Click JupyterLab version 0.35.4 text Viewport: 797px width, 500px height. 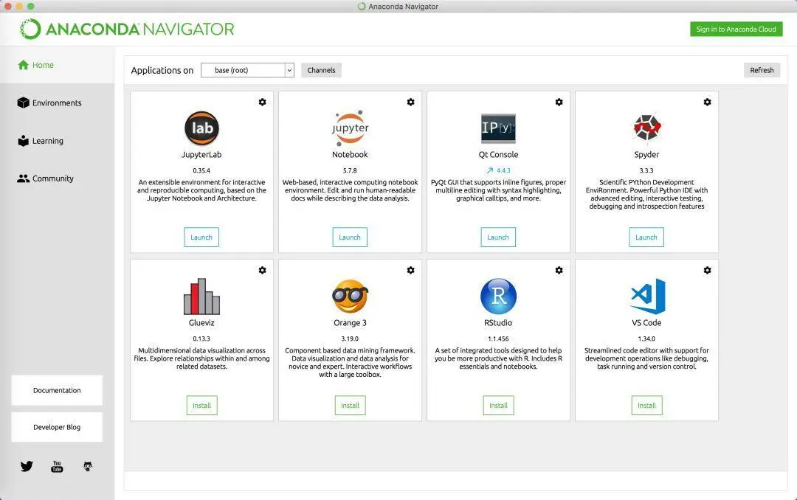point(201,170)
